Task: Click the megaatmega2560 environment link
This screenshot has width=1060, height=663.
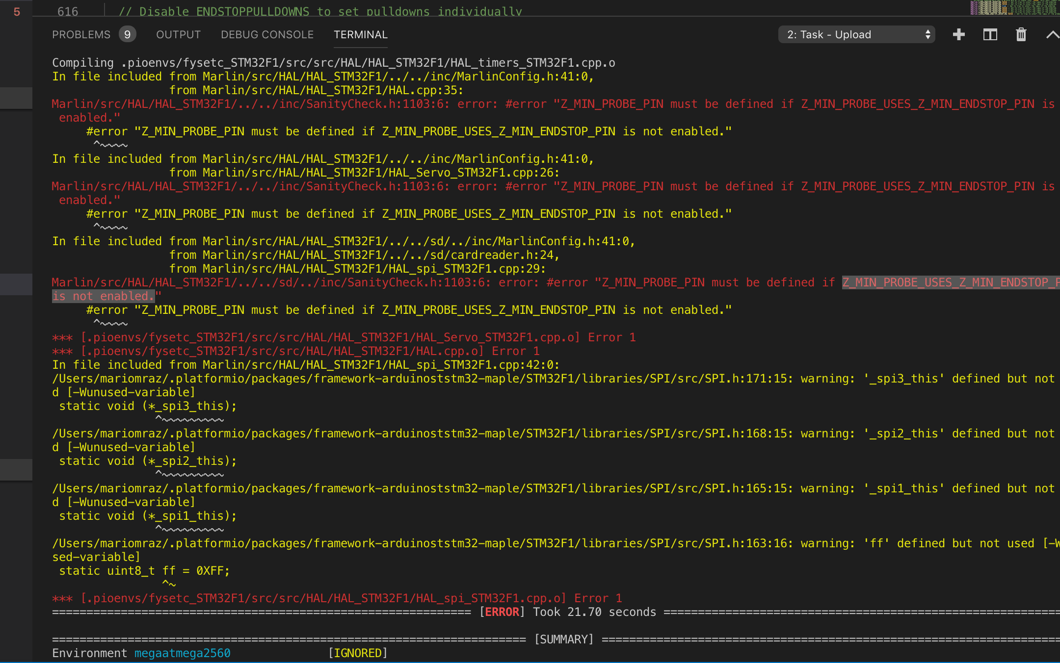Action: 183,653
